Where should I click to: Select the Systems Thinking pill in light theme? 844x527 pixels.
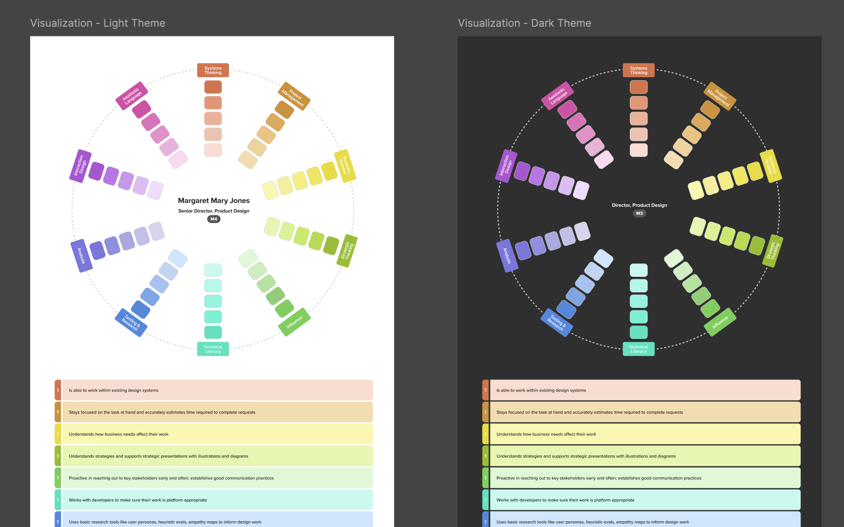coord(213,70)
